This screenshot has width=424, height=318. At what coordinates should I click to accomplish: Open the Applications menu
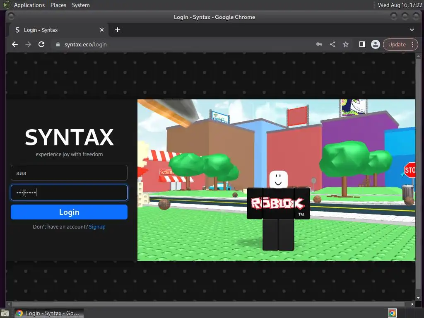[29, 5]
